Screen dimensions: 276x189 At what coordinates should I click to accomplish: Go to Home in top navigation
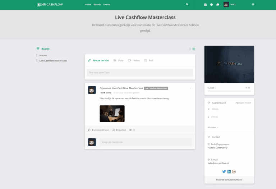point(88,5)
